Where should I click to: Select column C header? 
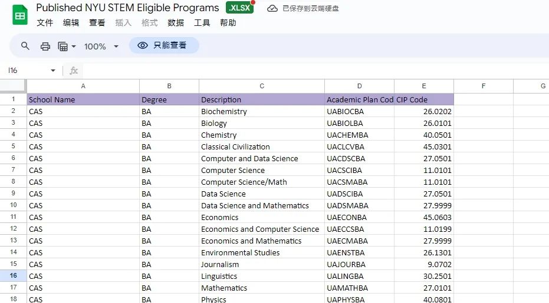[x=262, y=86]
